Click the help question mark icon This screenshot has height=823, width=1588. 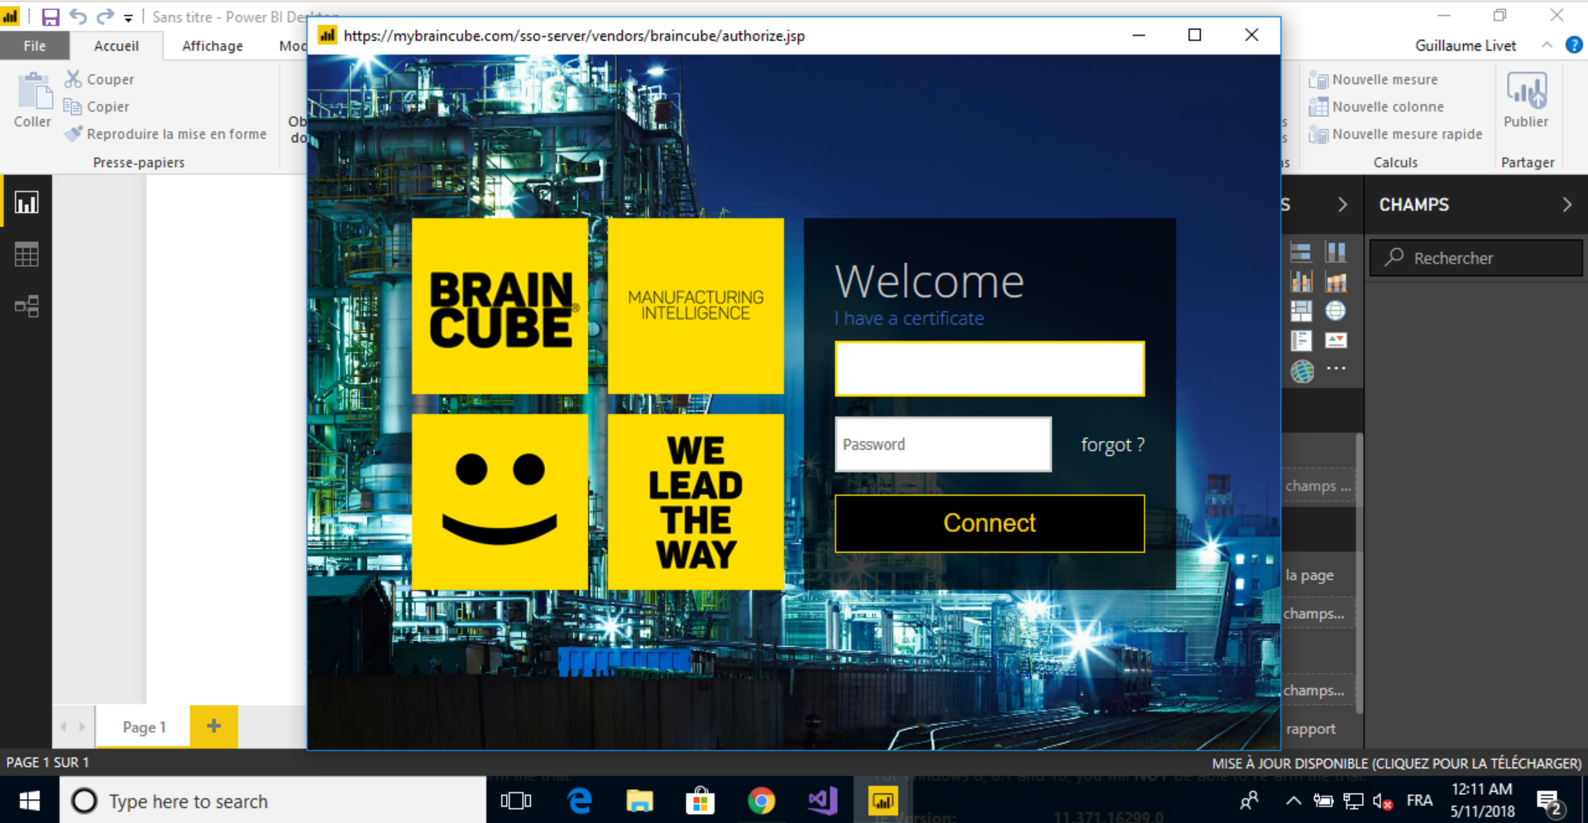tap(1574, 45)
